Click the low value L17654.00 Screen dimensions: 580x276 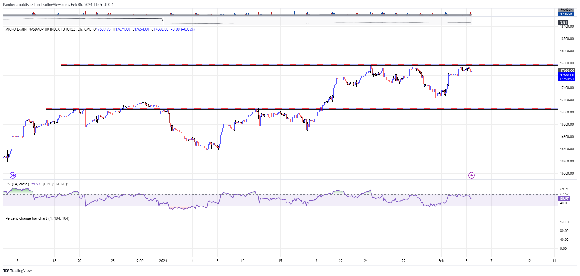click(141, 29)
